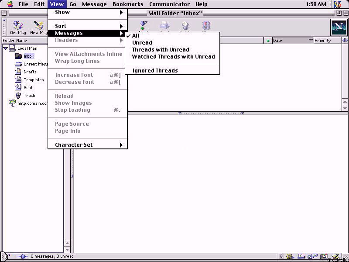Click the Templates folder icon

click(x=18, y=80)
